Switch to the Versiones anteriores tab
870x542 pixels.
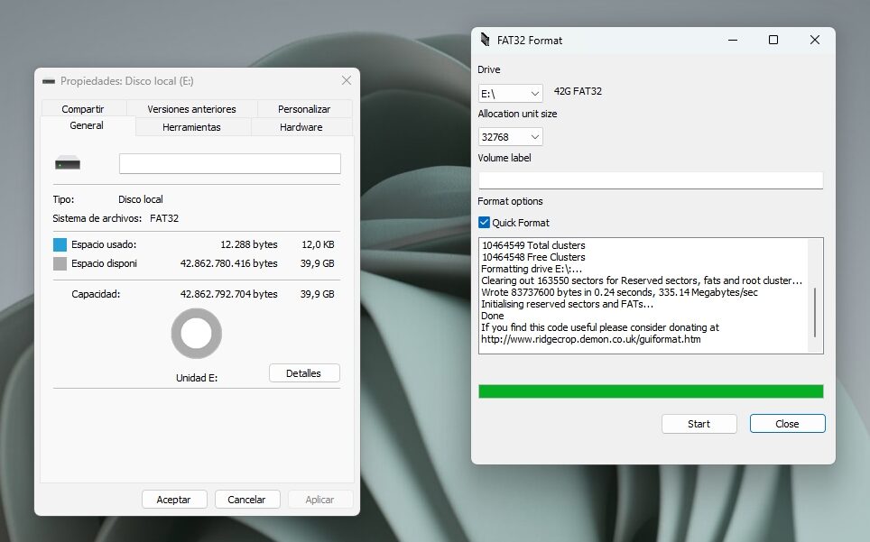click(x=192, y=108)
